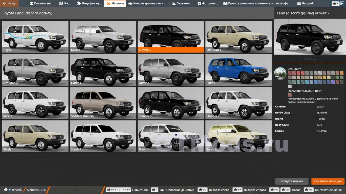The image size is (346, 194).
Task: Select the Torah 1 configuration
Action: [x=171, y=136]
